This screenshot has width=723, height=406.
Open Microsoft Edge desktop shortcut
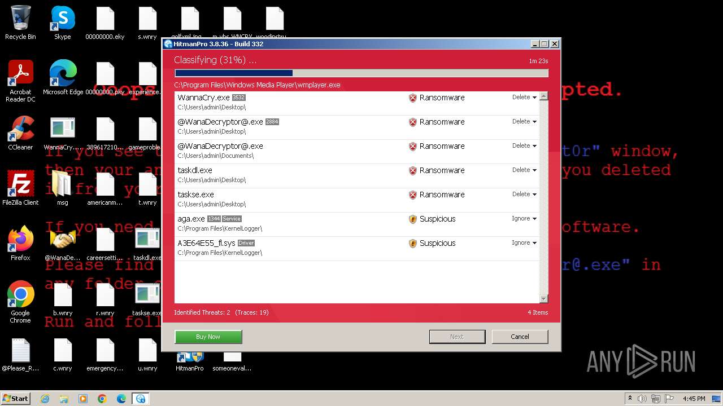click(x=63, y=78)
